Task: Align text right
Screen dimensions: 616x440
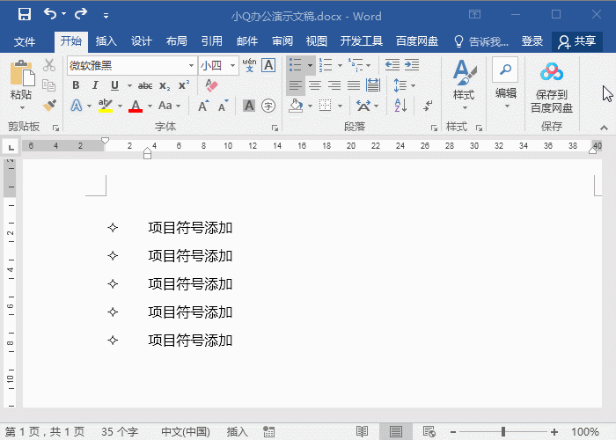Action: (334, 85)
